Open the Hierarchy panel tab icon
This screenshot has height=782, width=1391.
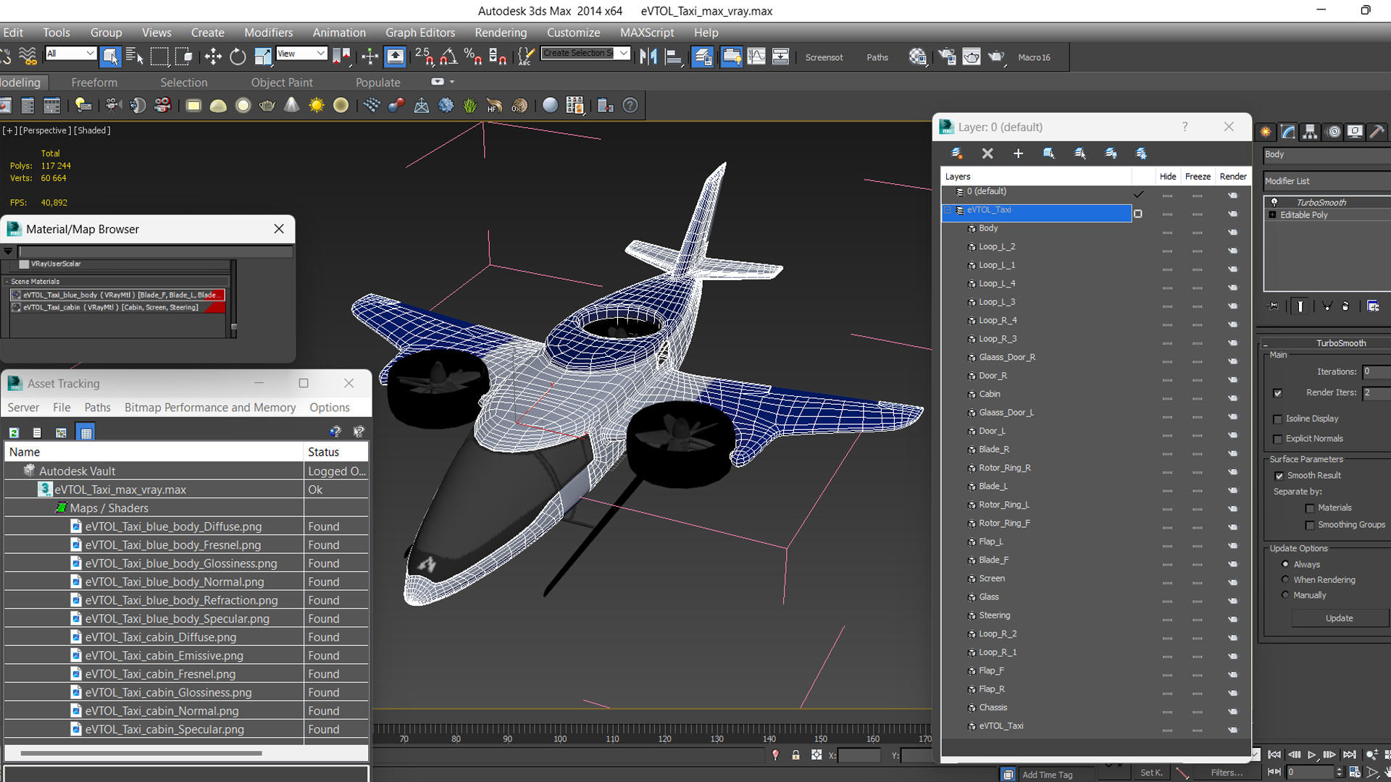click(1310, 132)
